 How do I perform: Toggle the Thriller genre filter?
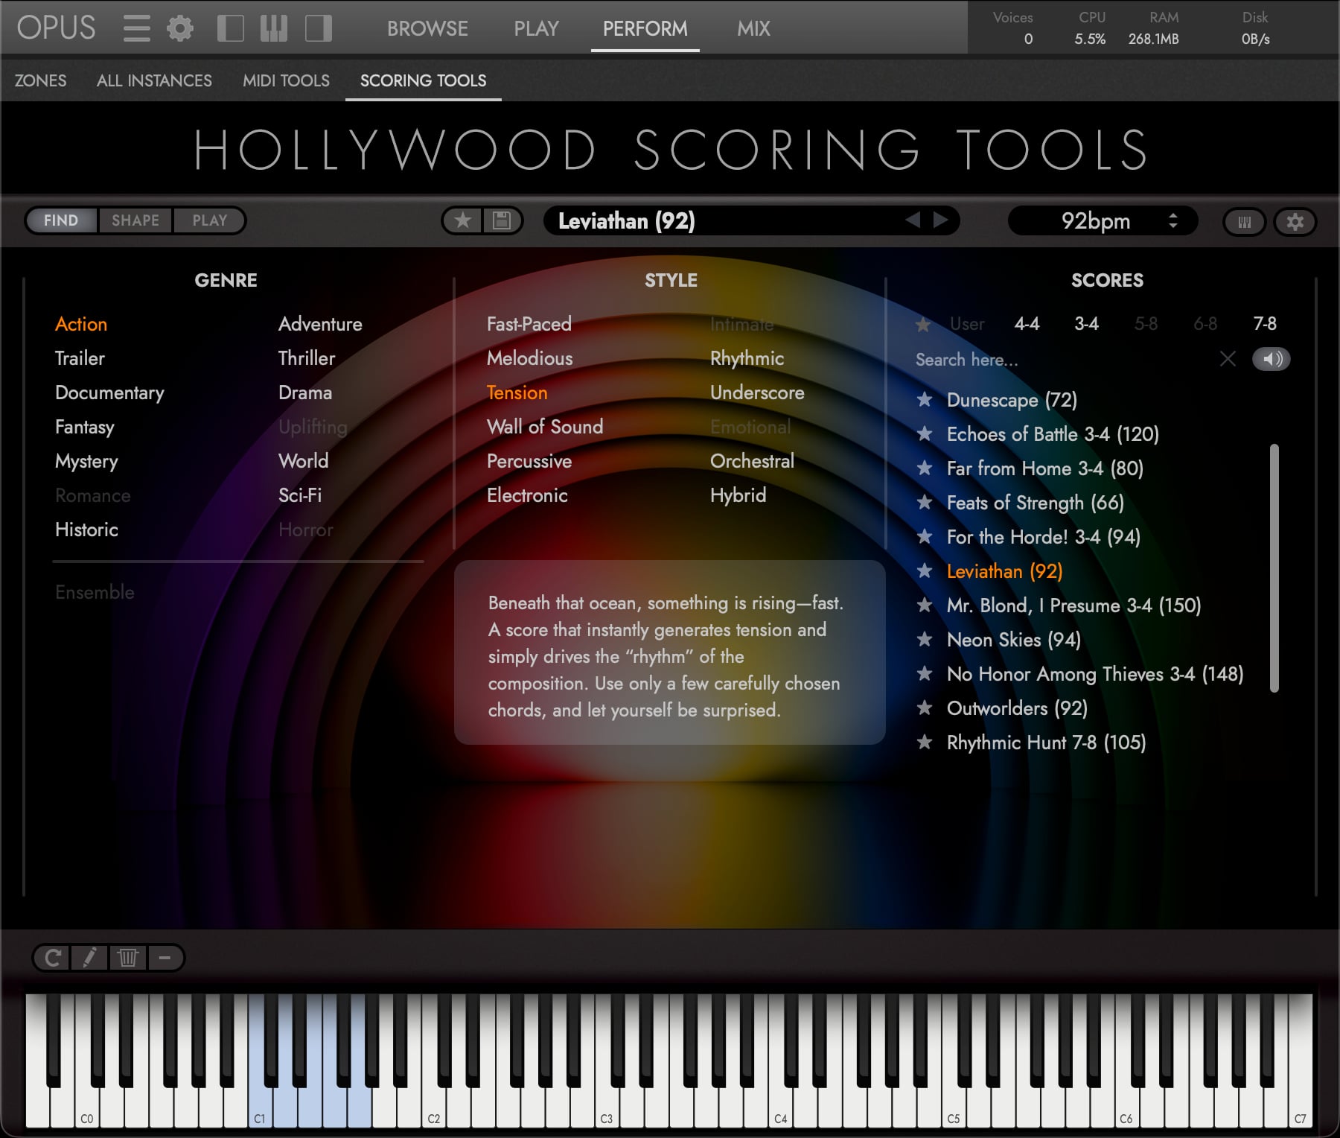307,358
